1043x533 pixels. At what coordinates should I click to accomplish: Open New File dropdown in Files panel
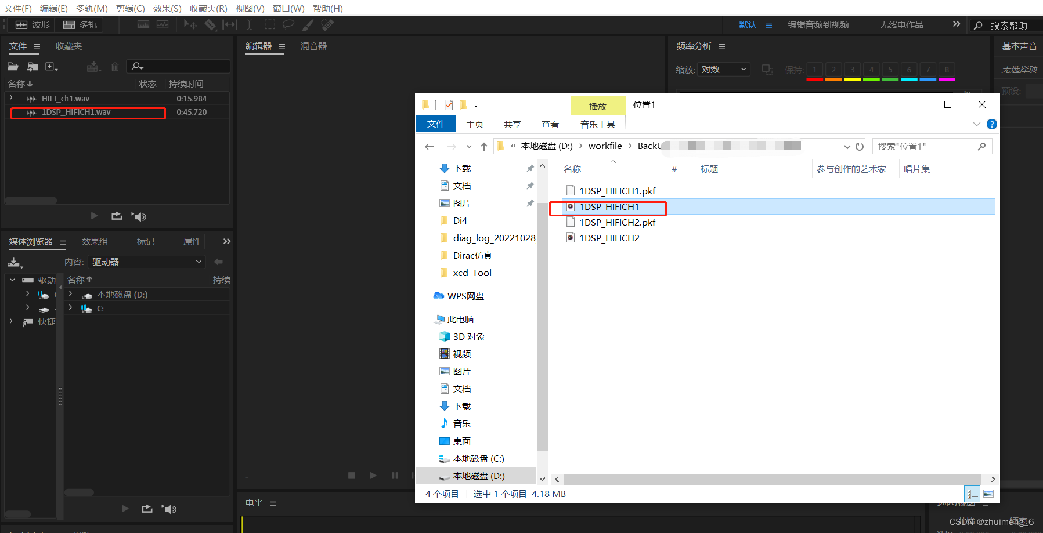click(x=51, y=67)
